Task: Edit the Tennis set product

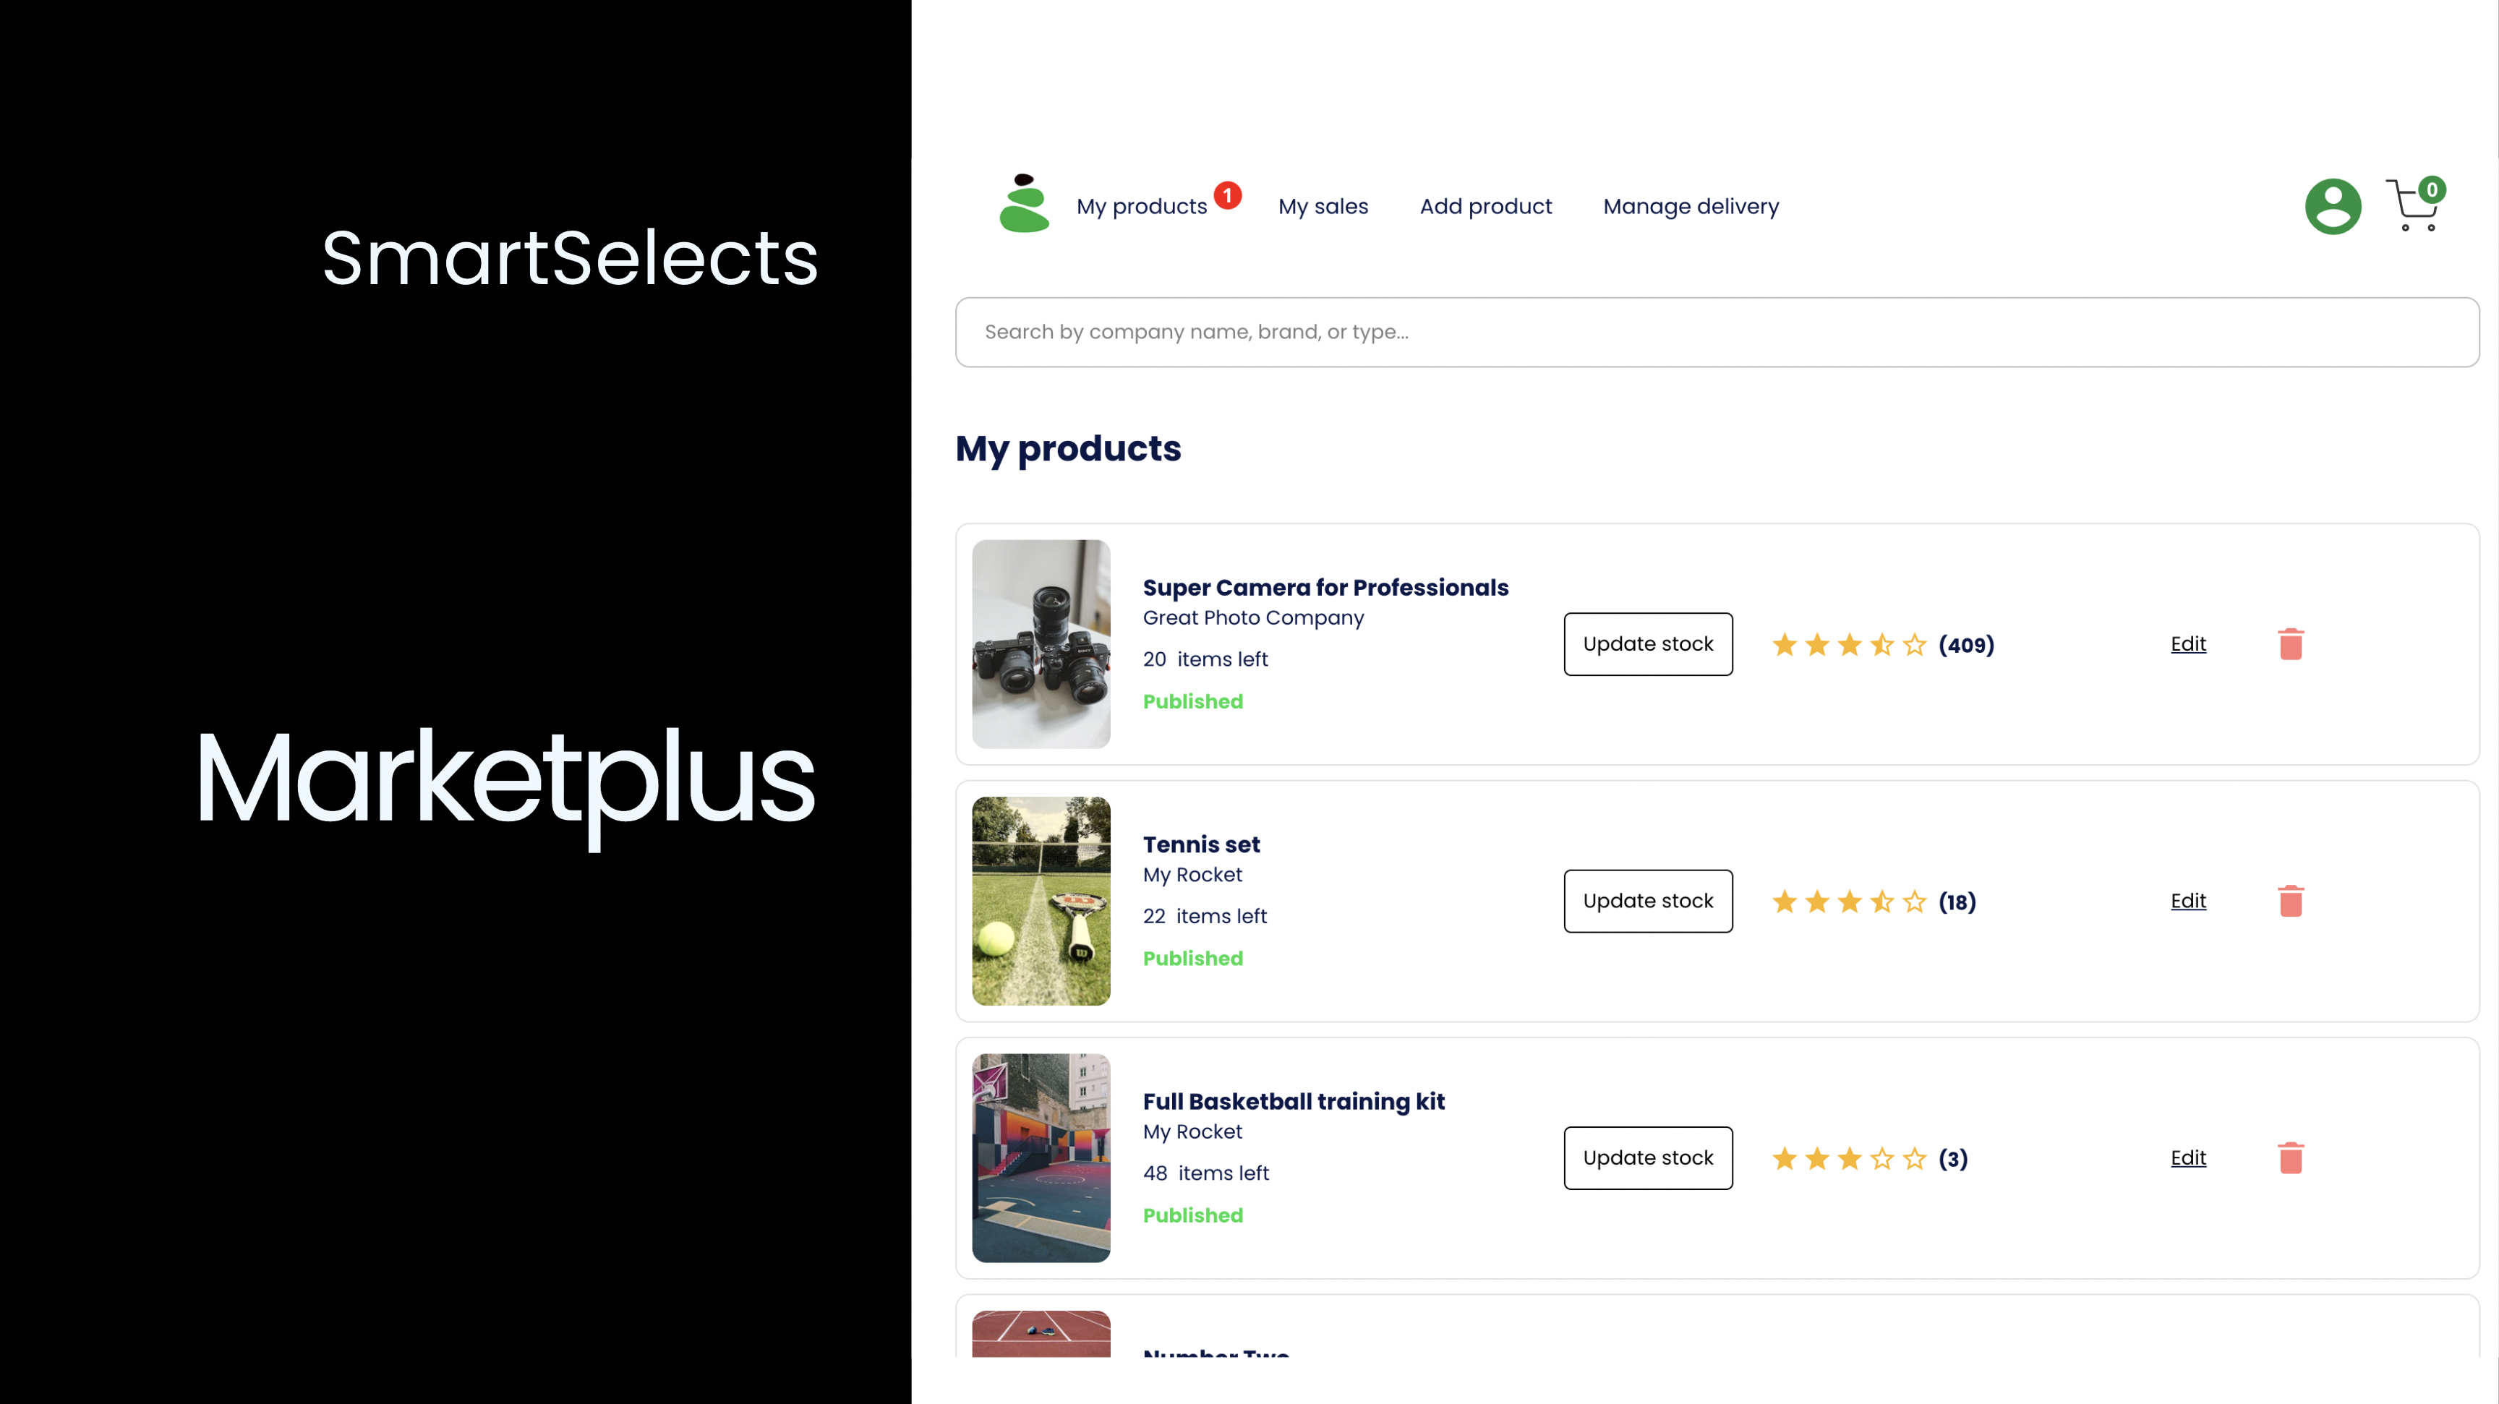Action: click(2189, 901)
